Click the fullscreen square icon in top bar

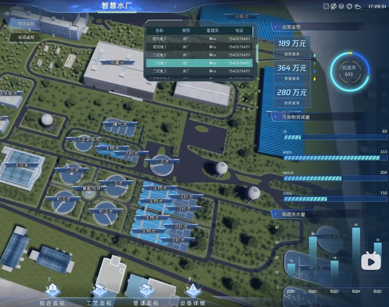326,6
